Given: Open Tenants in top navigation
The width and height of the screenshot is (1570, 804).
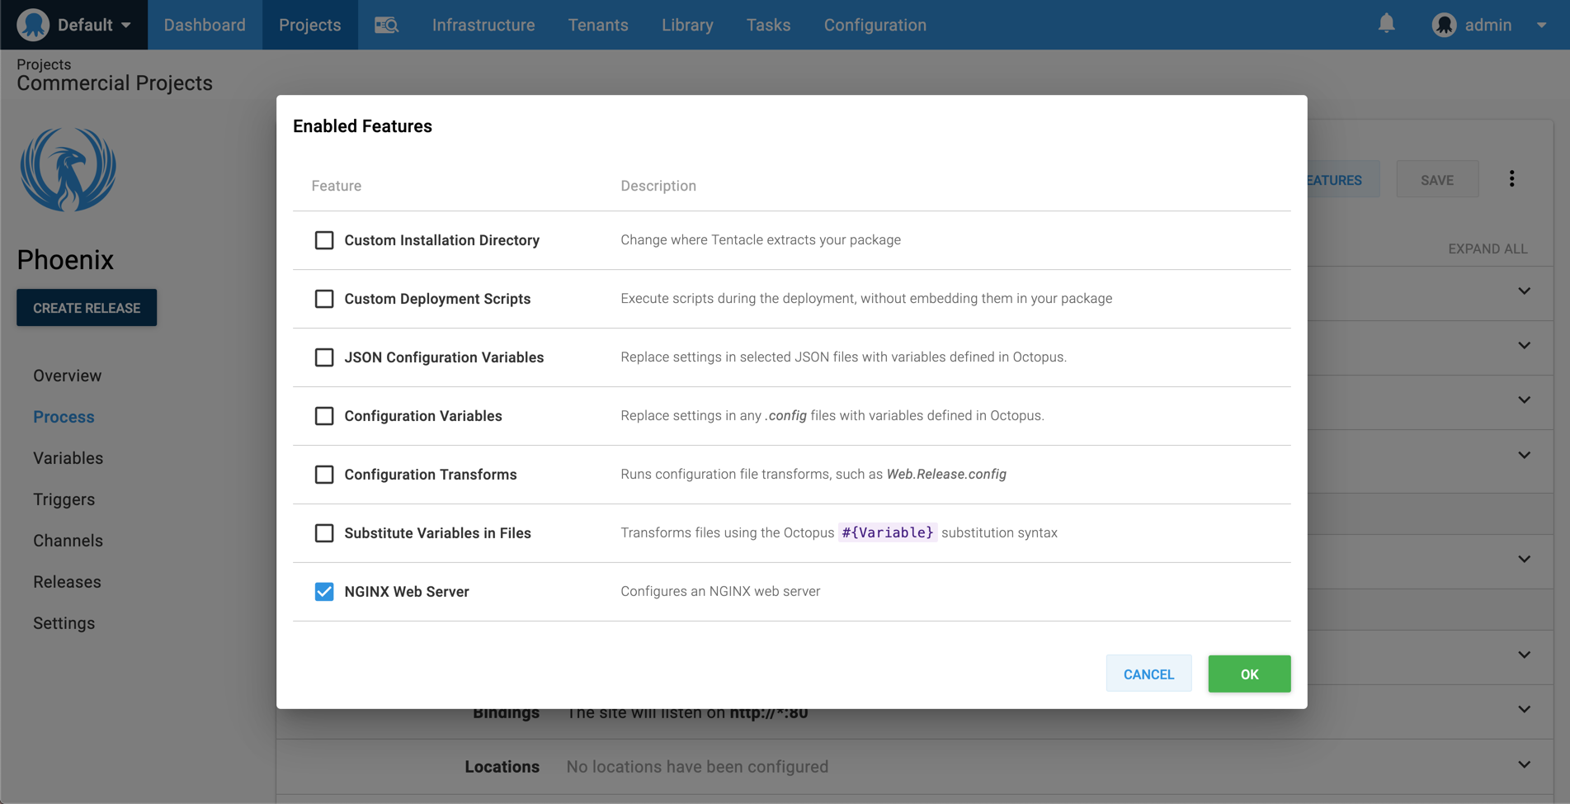Looking at the screenshot, I should (x=598, y=25).
